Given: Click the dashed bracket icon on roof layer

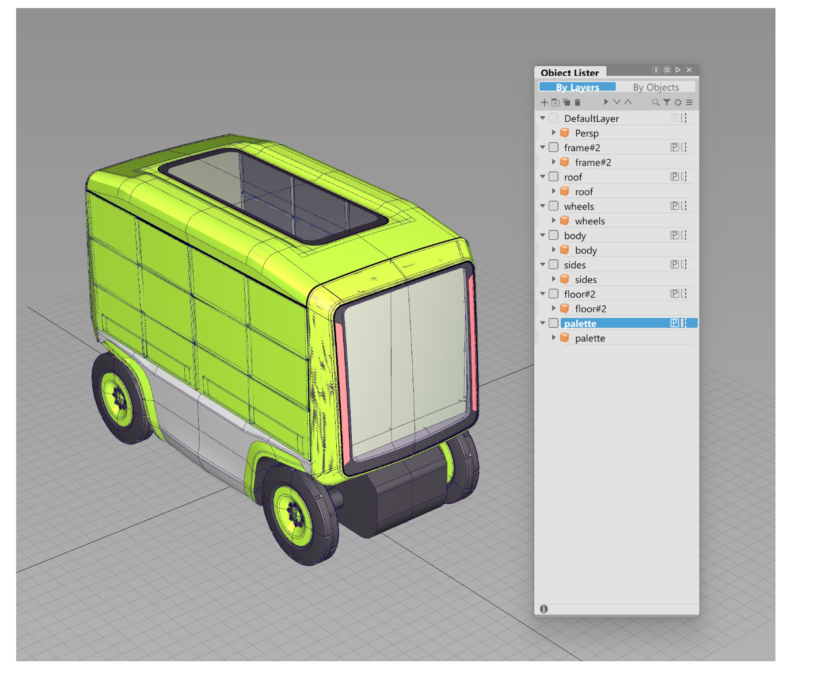Looking at the screenshot, I should point(684,177).
